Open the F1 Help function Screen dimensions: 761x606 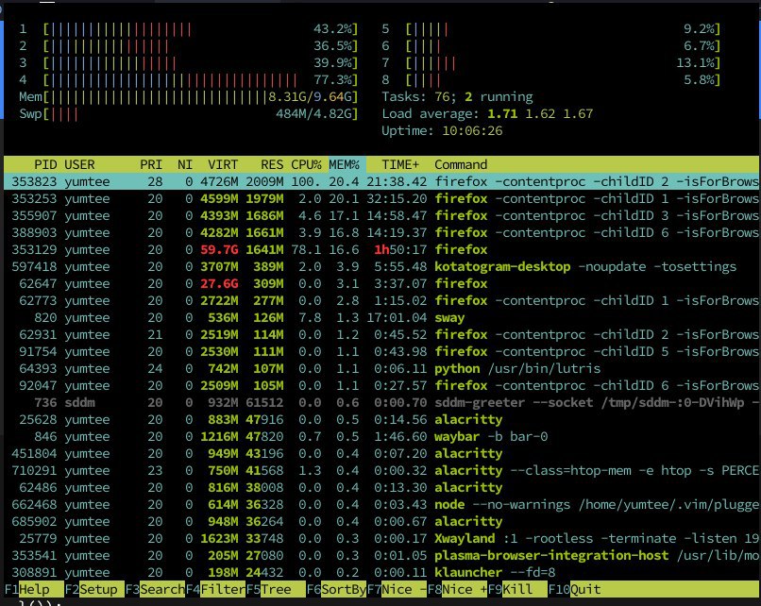coord(33,590)
